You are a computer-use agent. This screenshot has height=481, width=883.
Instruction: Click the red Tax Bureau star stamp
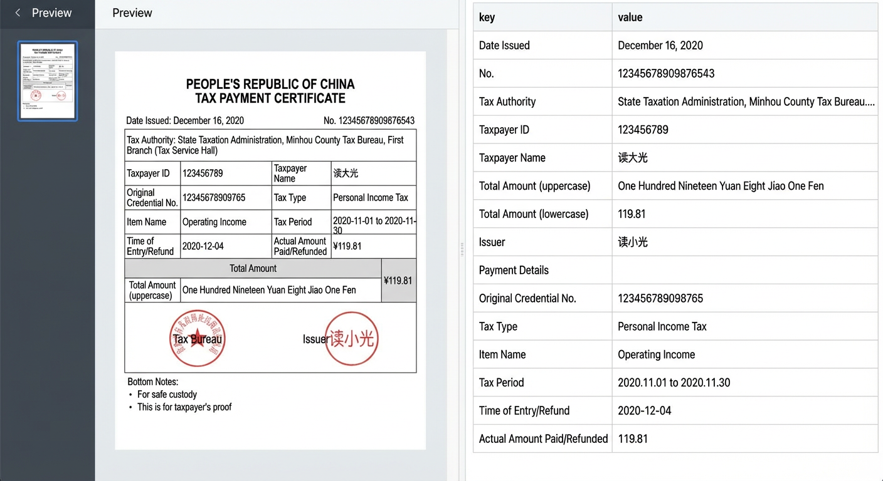click(x=197, y=339)
